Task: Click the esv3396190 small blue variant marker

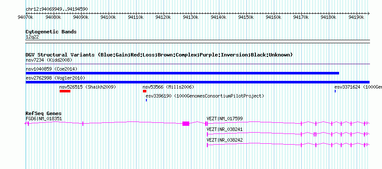Action: (x=146, y=100)
